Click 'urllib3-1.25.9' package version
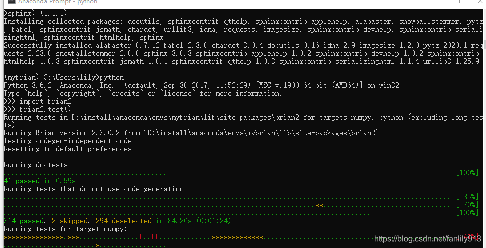The width and height of the screenshot is (486, 248). pos(451,62)
